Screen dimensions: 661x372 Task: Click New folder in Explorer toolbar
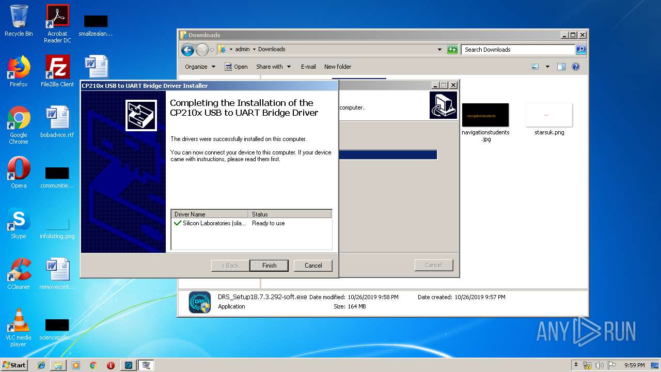pyautogui.click(x=338, y=67)
